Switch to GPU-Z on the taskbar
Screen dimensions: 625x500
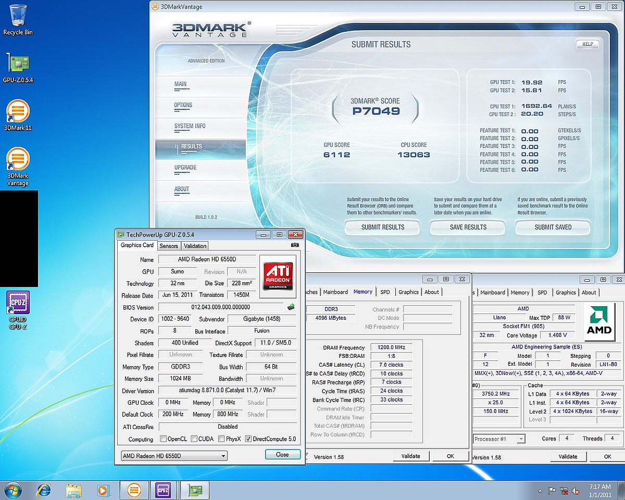pos(195,490)
